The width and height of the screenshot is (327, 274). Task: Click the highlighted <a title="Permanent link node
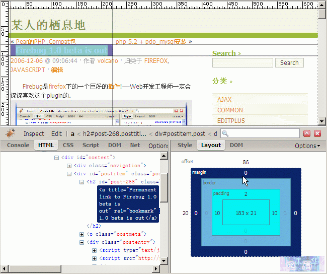(x=128, y=204)
